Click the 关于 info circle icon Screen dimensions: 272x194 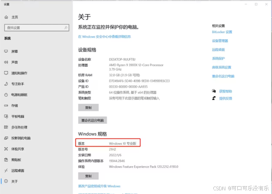pos(6,181)
